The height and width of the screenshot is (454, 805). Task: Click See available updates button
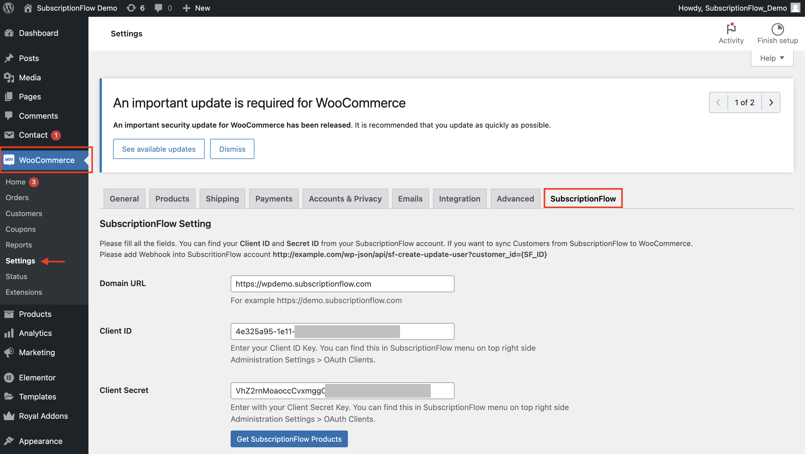(x=159, y=149)
